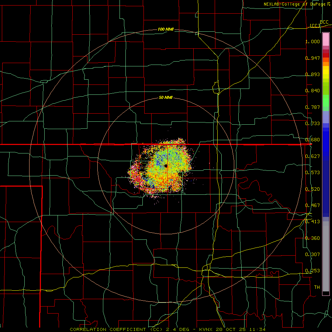Image resolution: width=332 pixels, height=332 pixels.
Task: Click the 0.520 scale value
Action: pos(312,189)
